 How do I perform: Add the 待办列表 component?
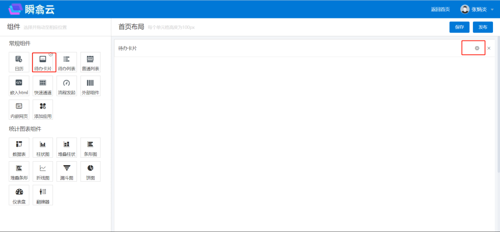66,62
